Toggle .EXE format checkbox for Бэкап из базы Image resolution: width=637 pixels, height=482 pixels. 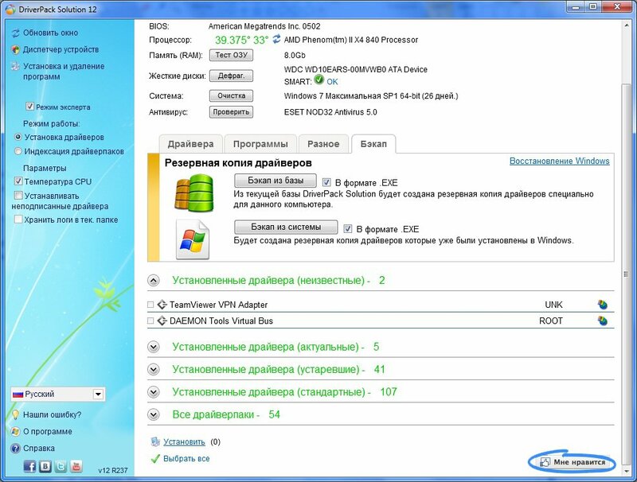pos(326,182)
